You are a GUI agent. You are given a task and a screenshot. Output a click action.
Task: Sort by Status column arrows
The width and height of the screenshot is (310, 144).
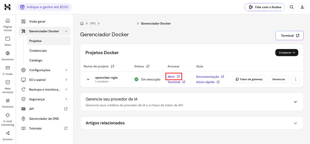pos(148,66)
